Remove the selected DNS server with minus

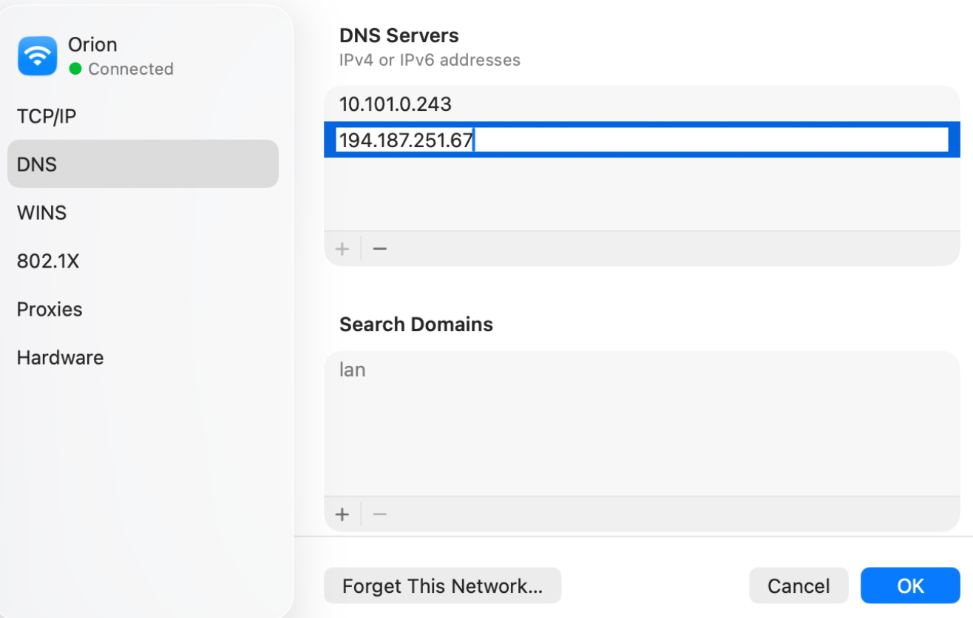(x=380, y=248)
